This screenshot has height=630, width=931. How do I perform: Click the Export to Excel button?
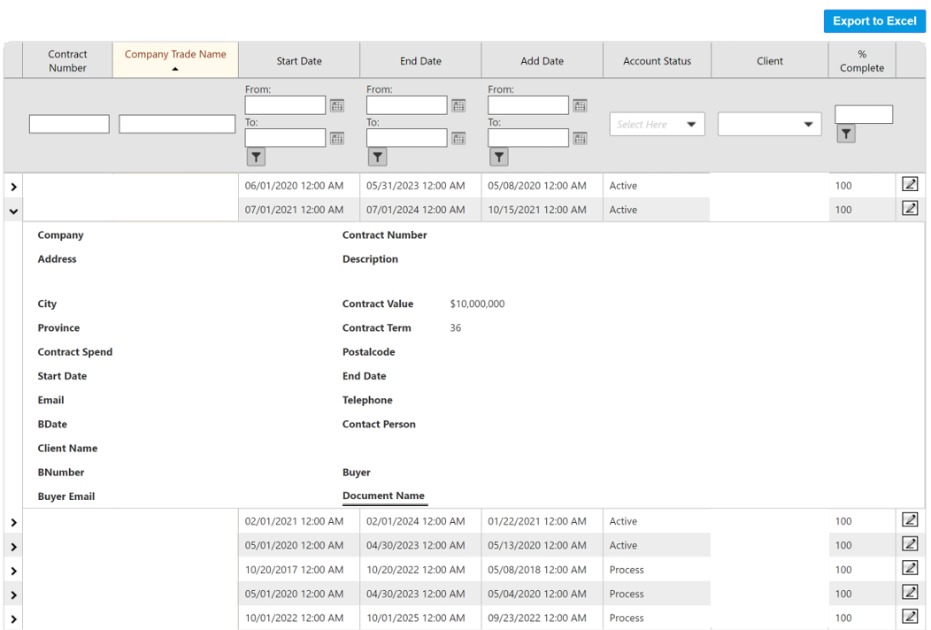pyautogui.click(x=874, y=20)
